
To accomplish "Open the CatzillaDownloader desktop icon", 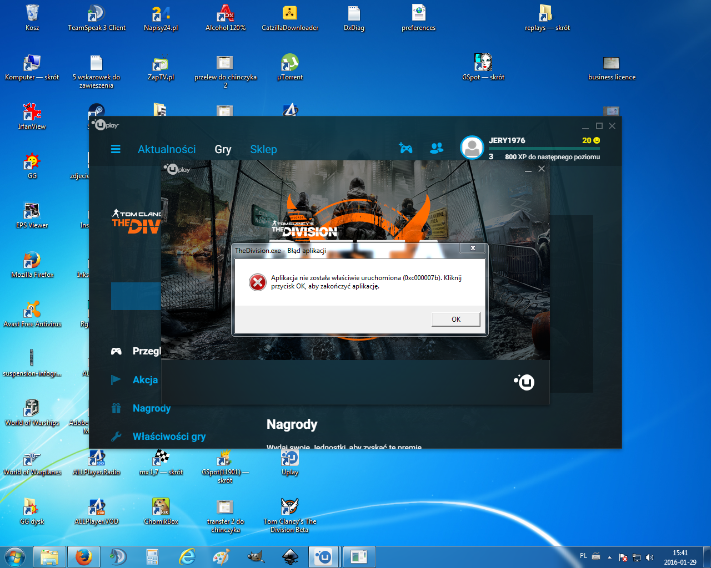I will (290, 17).
